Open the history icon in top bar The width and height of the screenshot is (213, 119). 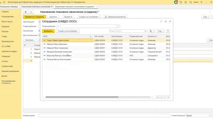[181, 2]
